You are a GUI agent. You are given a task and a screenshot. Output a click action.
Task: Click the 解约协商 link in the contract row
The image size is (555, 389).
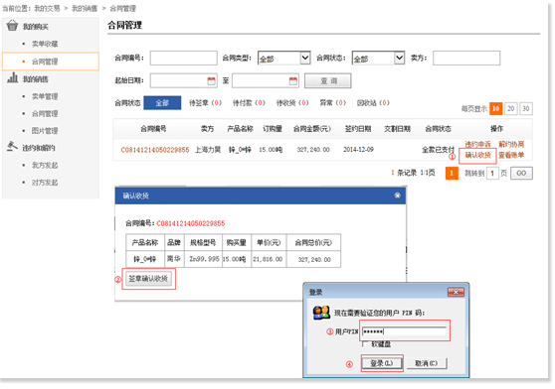click(x=511, y=144)
